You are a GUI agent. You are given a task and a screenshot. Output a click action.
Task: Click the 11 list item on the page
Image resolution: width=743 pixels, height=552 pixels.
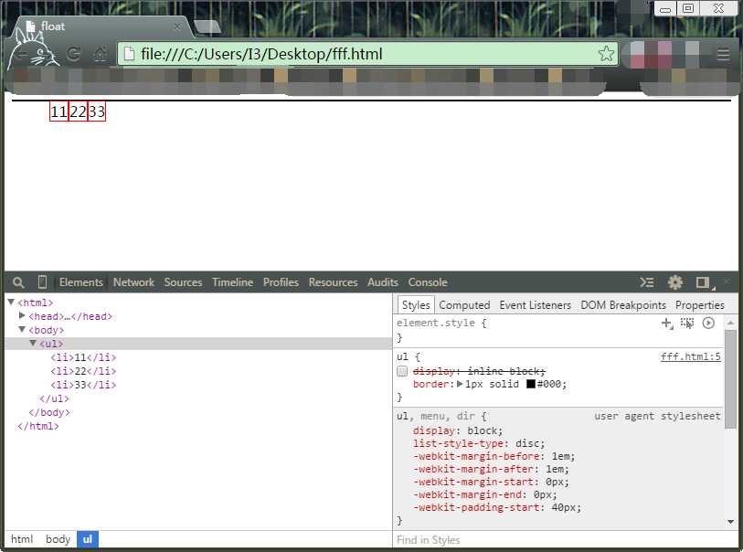pyautogui.click(x=58, y=111)
